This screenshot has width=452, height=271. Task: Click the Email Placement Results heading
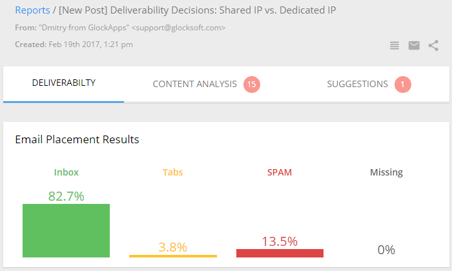77,139
